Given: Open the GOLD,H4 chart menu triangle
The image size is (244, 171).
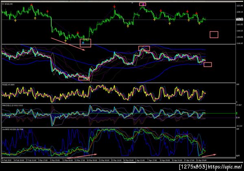Looking at the screenshot, I should pos(3,4).
